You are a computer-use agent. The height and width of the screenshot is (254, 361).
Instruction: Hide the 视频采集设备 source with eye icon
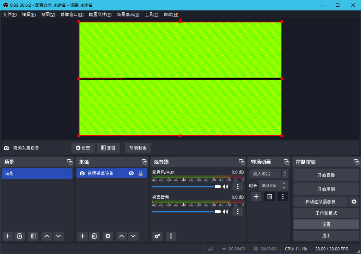pos(131,173)
